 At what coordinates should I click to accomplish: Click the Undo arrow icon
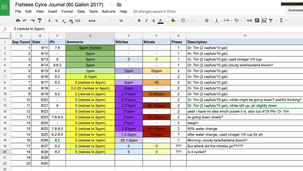tap(25, 21)
